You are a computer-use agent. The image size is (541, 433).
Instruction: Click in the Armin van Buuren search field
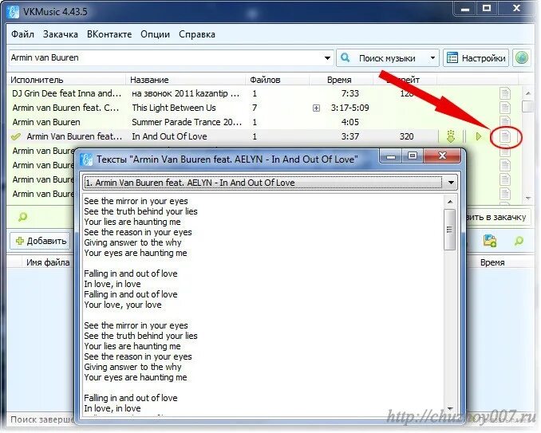[166, 58]
